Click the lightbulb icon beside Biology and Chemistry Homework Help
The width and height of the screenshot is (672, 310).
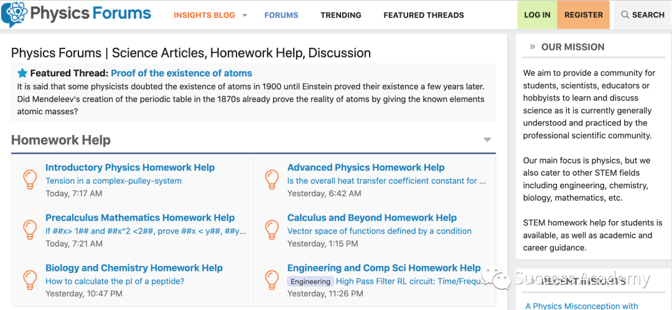30,280
